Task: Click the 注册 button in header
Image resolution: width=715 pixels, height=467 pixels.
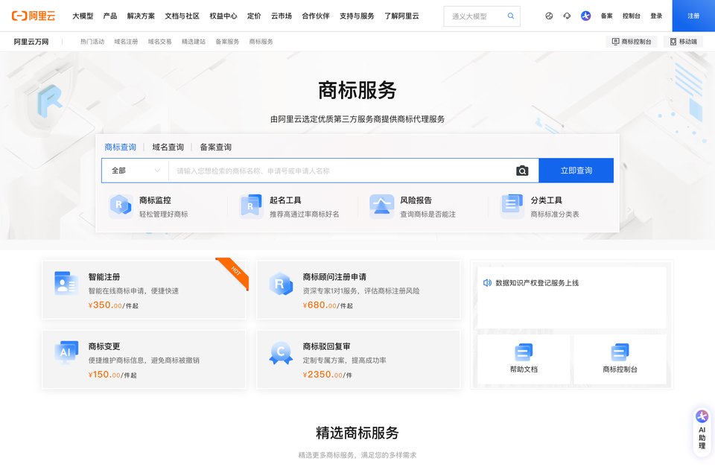Action: [x=693, y=16]
